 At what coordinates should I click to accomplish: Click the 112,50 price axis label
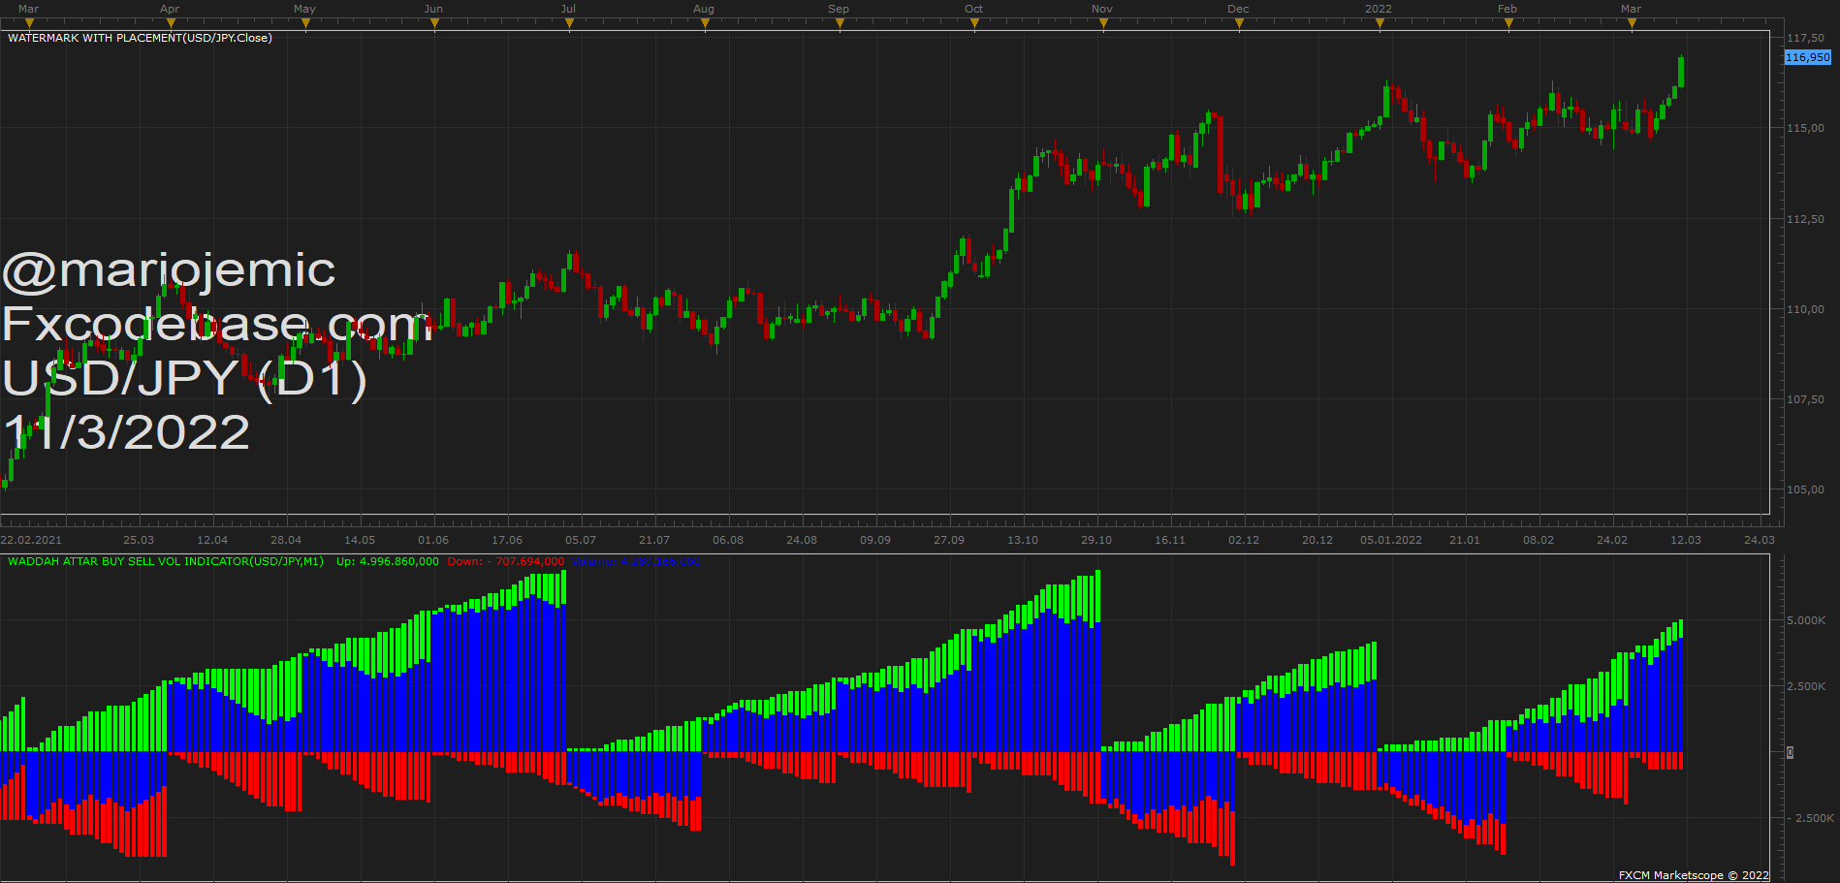(1806, 219)
